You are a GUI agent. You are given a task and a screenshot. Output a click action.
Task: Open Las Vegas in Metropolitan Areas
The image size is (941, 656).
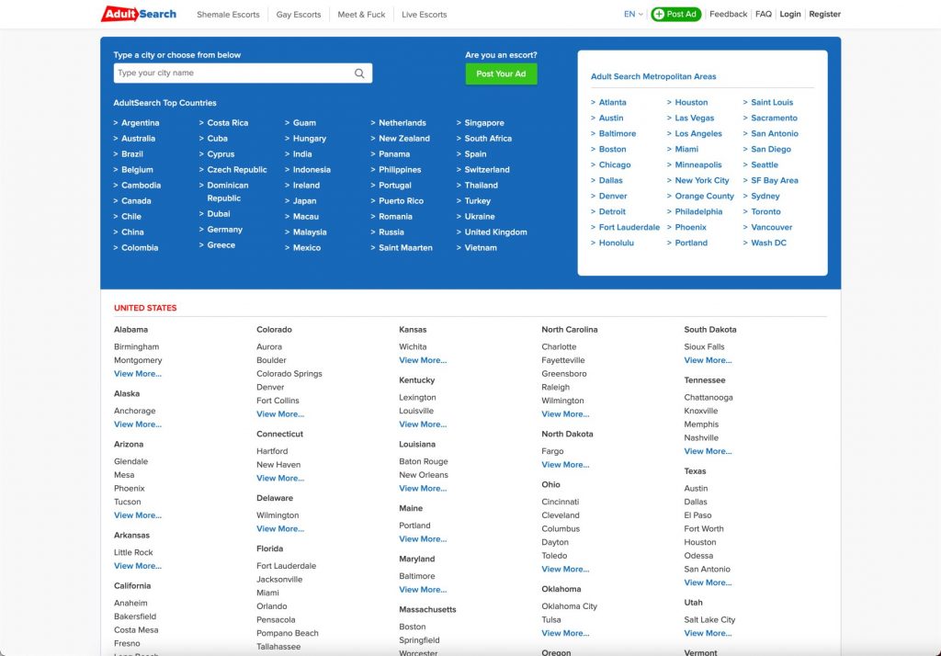[x=695, y=118]
